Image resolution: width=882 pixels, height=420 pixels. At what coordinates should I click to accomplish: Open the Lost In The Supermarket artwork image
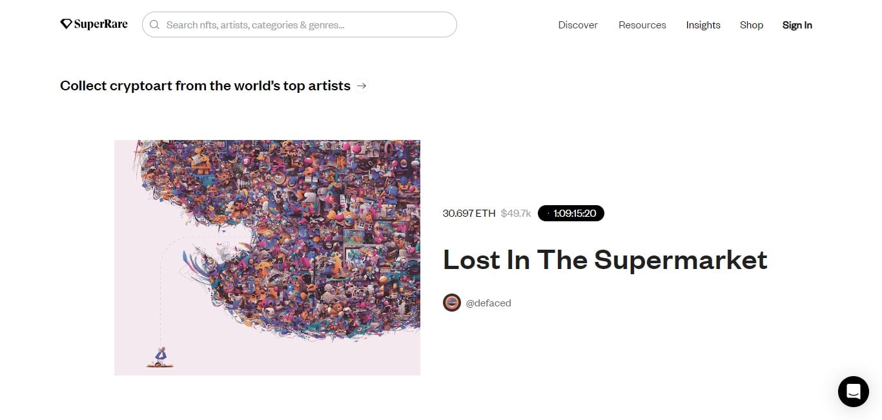coord(267,257)
